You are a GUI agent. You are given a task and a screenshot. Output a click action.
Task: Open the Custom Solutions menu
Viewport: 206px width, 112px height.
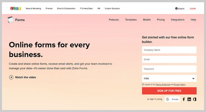point(112,9)
